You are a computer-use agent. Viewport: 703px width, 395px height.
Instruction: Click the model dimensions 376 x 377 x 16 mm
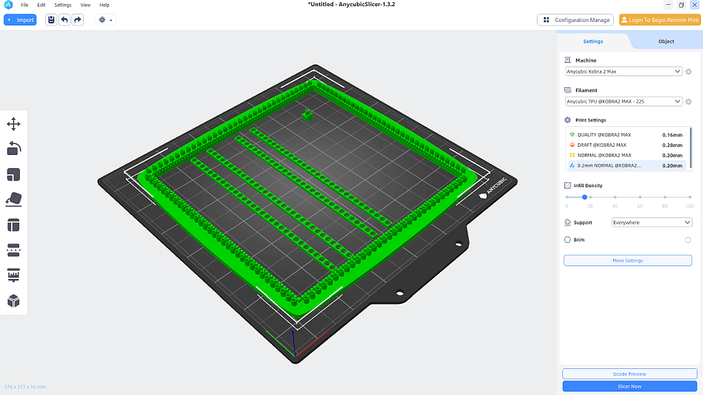(25, 387)
